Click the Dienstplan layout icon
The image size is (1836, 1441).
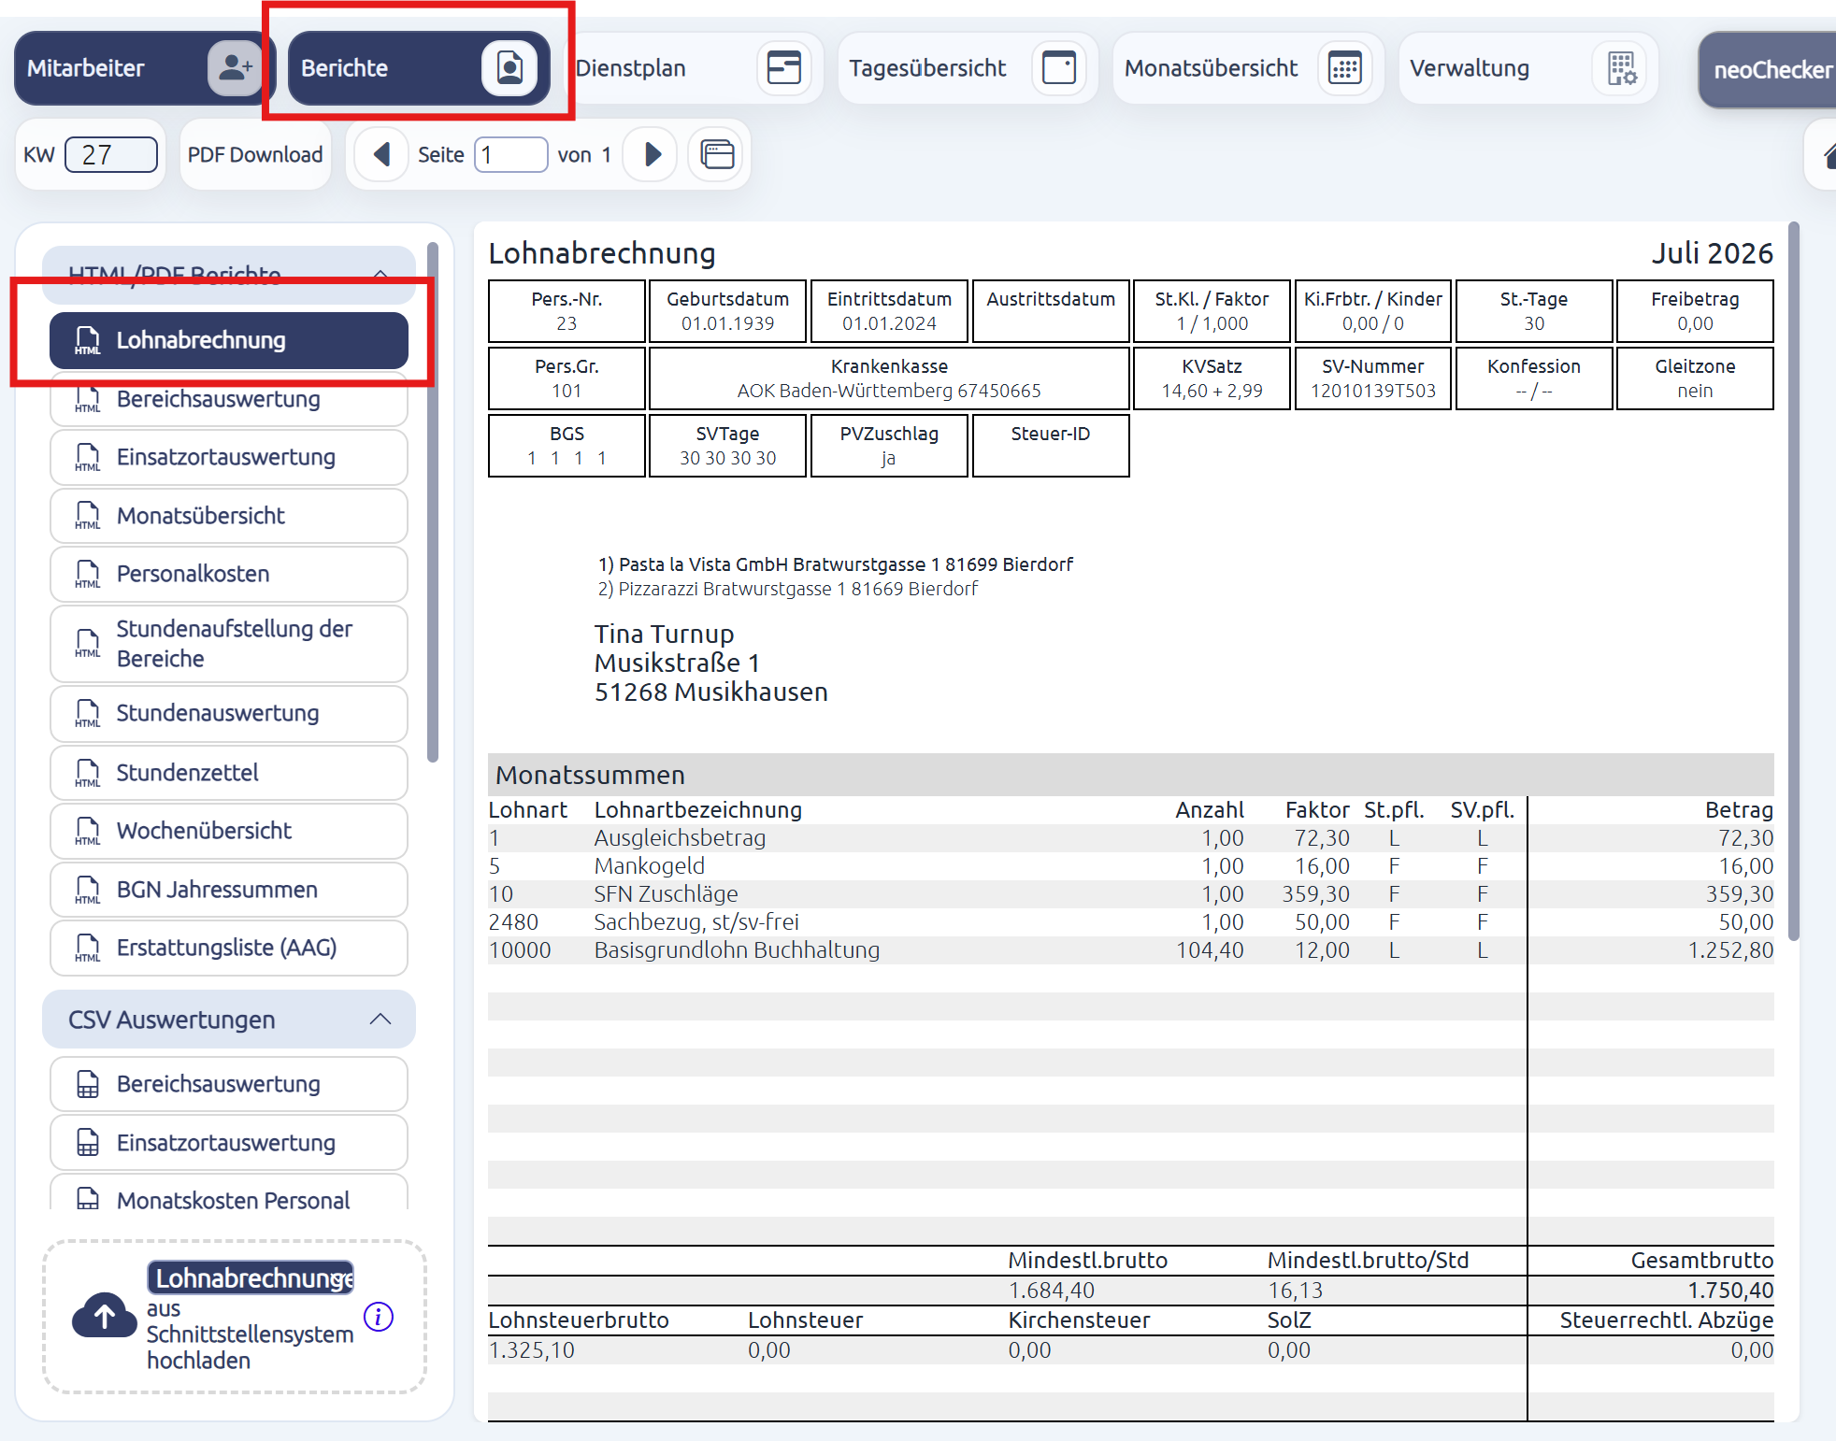pyautogui.click(x=783, y=68)
